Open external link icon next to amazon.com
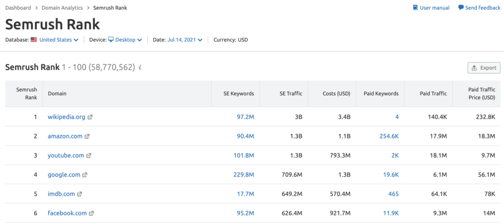The height and width of the screenshot is (224, 504). pos(87,137)
